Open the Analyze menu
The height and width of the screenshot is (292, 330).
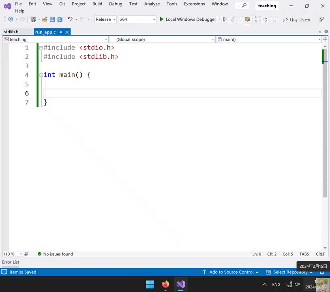152,4
